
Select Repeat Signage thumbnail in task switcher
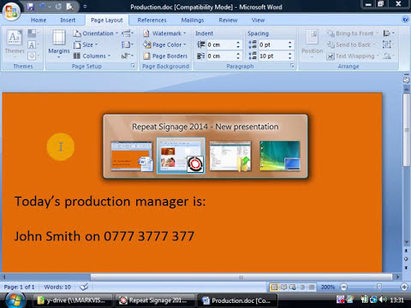[x=181, y=156]
